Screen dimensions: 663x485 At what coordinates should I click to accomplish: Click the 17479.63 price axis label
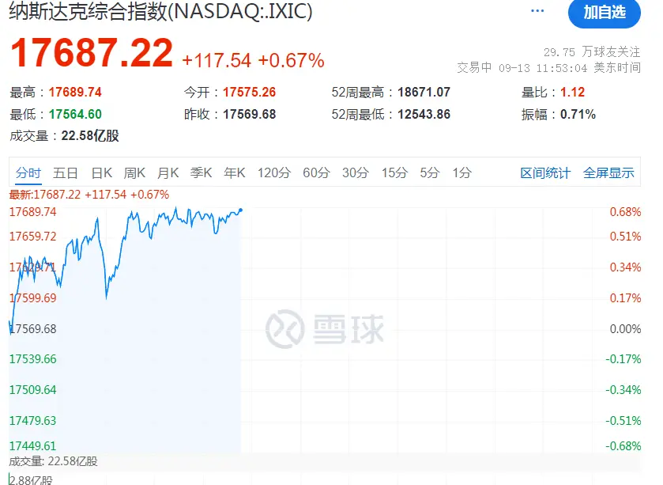tap(33, 421)
